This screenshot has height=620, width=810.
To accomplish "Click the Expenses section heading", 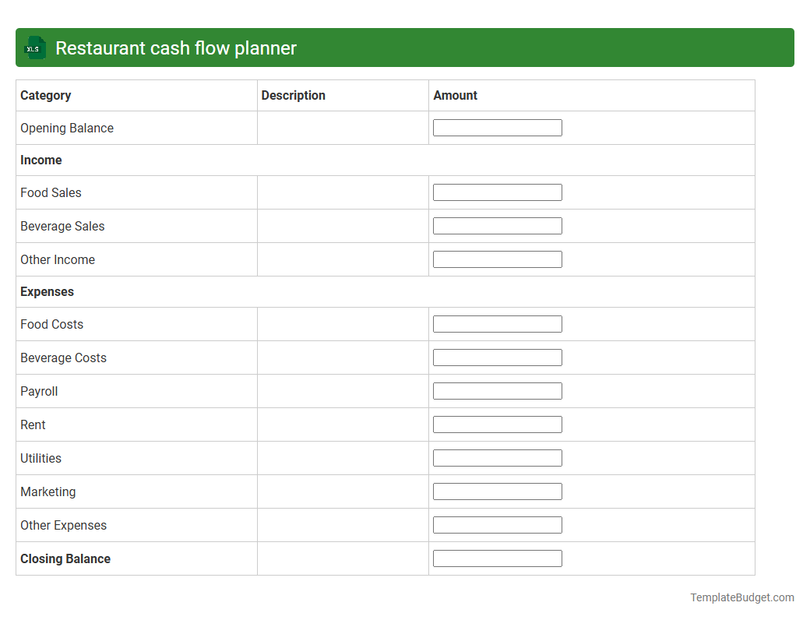I will [x=47, y=291].
